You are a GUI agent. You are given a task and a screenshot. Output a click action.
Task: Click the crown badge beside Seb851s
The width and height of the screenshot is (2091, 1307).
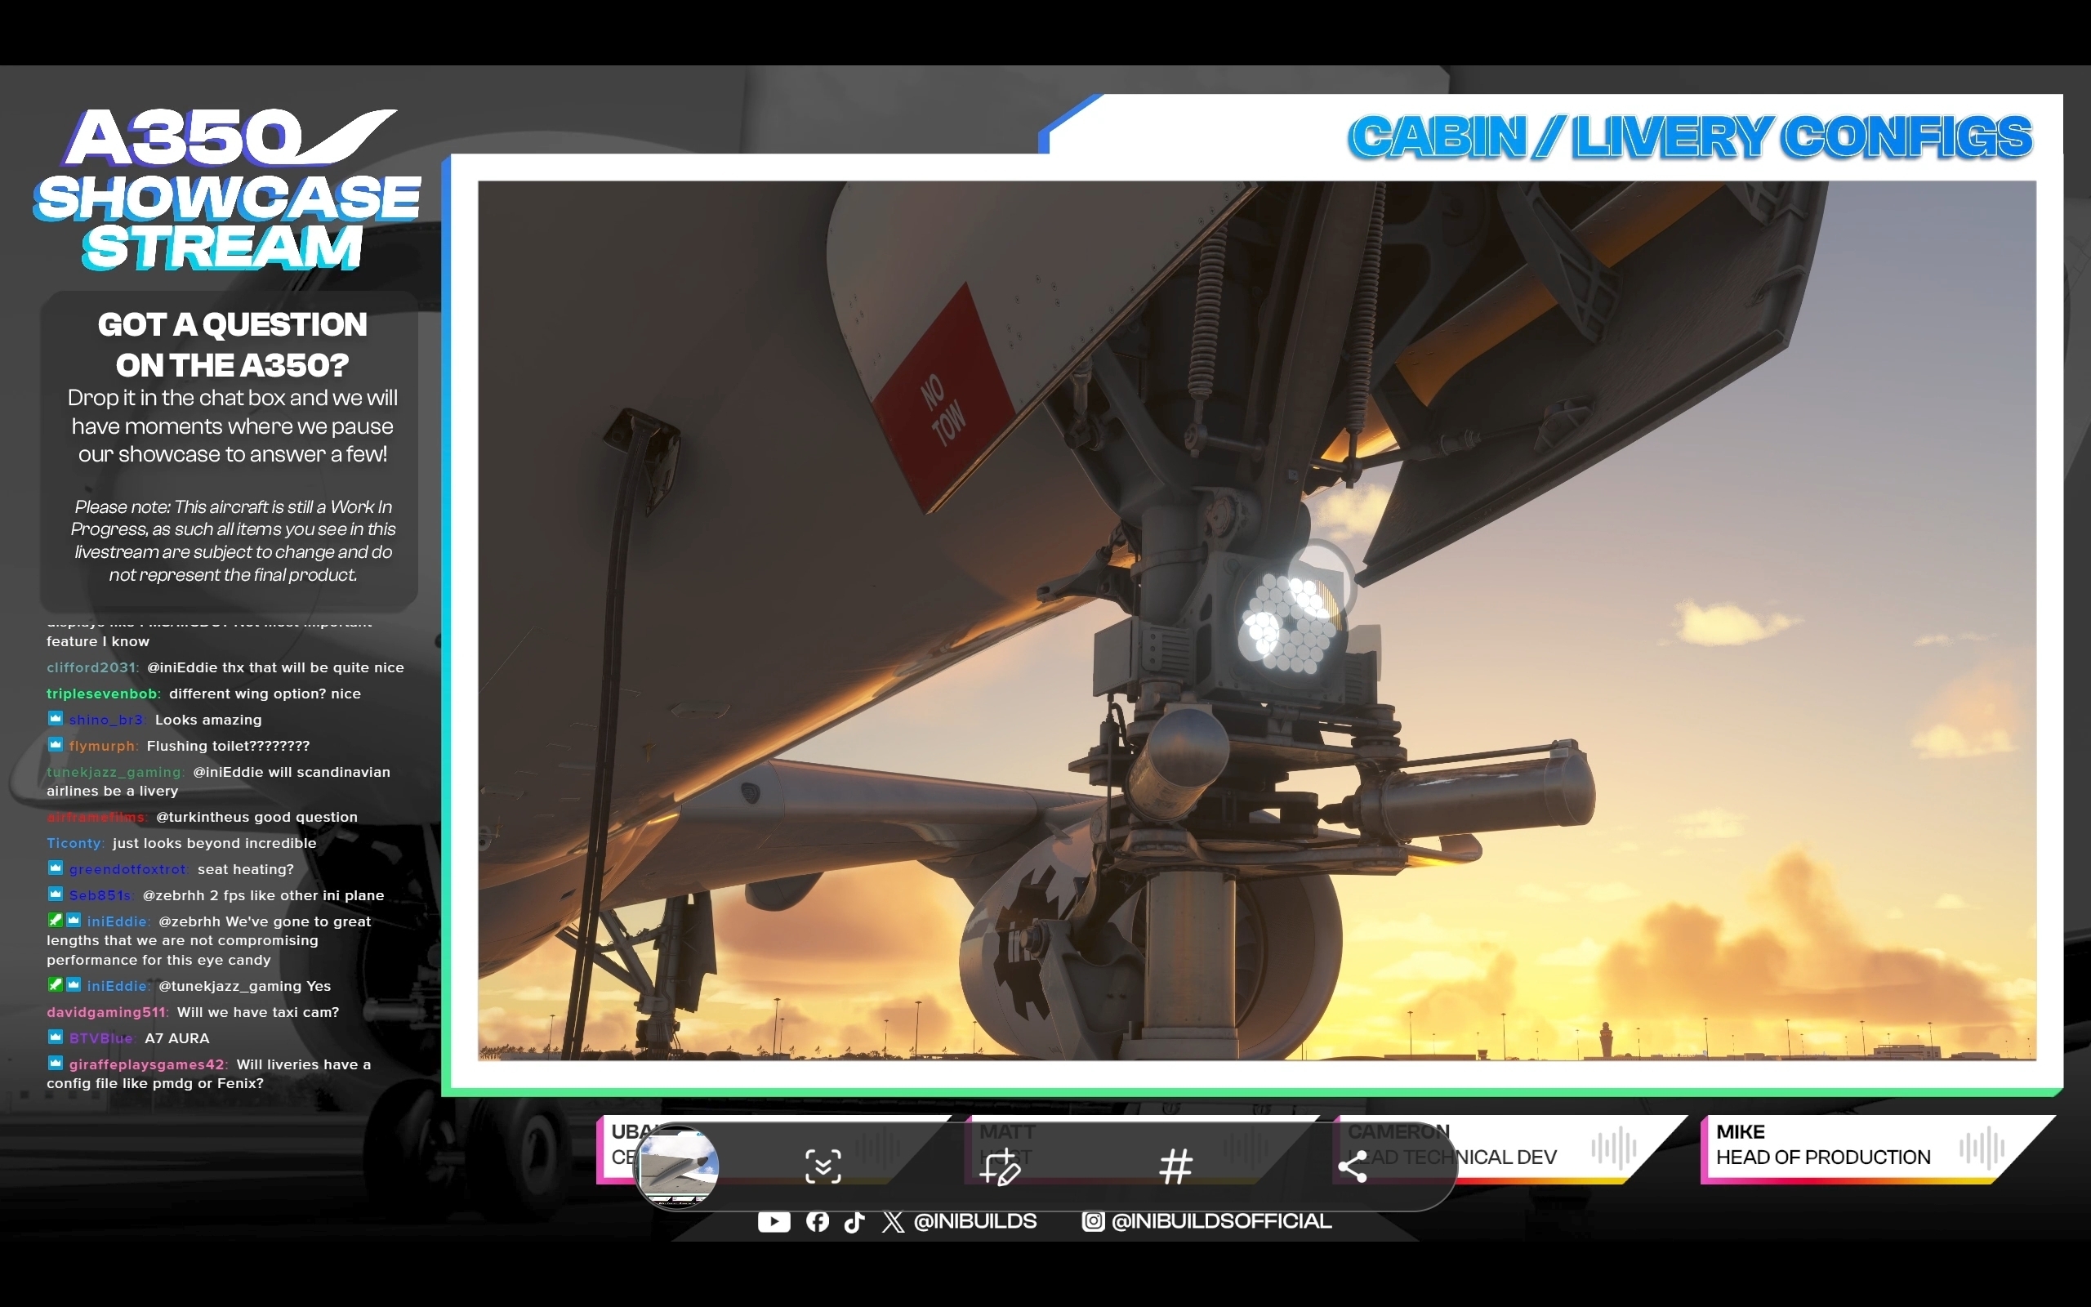coord(56,894)
